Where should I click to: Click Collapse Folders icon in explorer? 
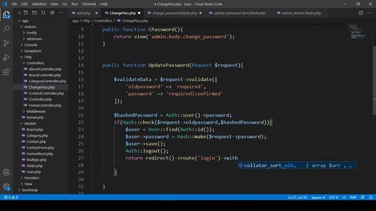(52, 13)
